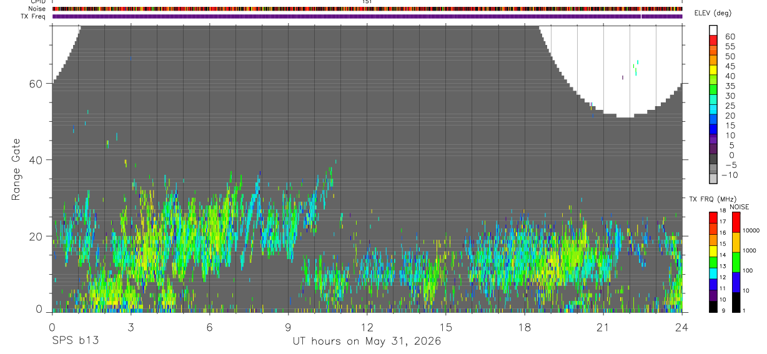This screenshot has height=354, width=767.
Task: Click NOISE scale value 10000
Action: [x=751, y=230]
